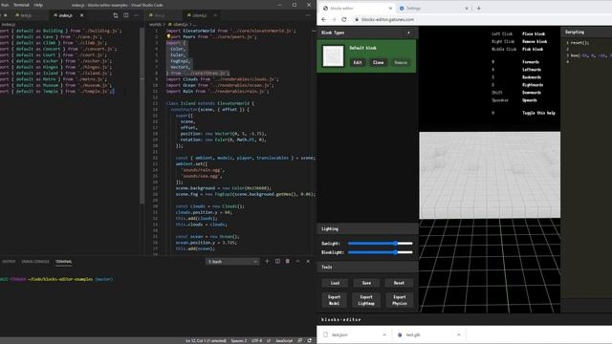Open the Terminal menu in VS Code
This screenshot has height=344, width=612.
point(21,5)
